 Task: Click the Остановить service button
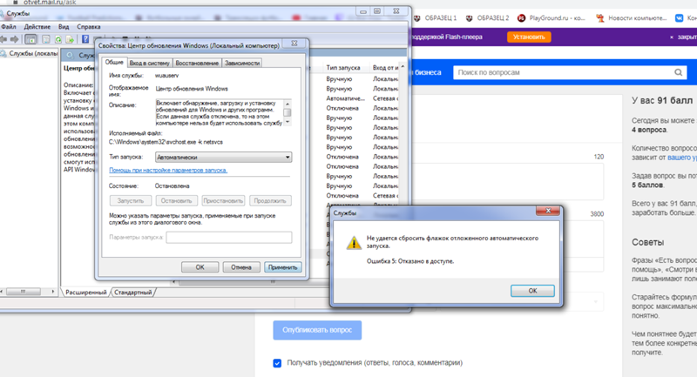pyautogui.click(x=177, y=201)
